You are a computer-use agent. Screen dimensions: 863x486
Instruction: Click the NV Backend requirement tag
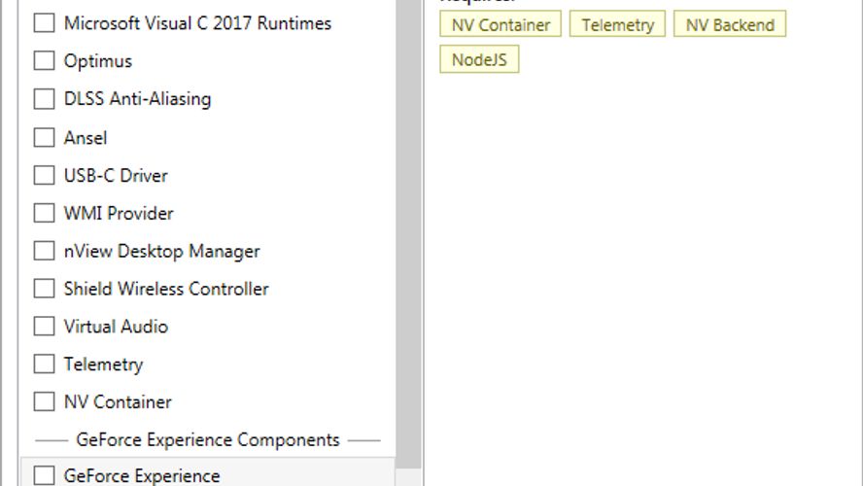coord(730,24)
